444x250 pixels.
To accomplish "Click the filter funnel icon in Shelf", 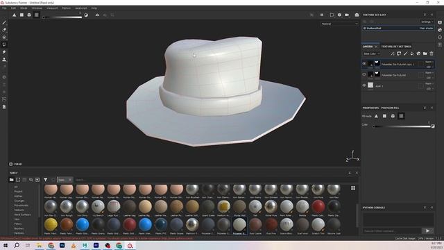I will coord(45,180).
